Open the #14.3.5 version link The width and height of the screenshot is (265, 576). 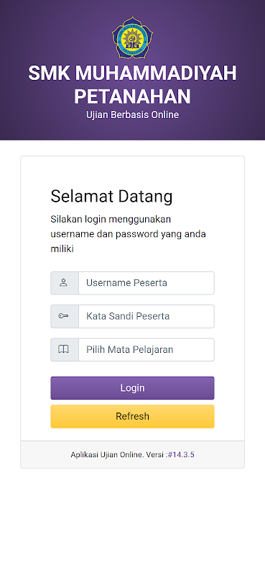coord(181,455)
